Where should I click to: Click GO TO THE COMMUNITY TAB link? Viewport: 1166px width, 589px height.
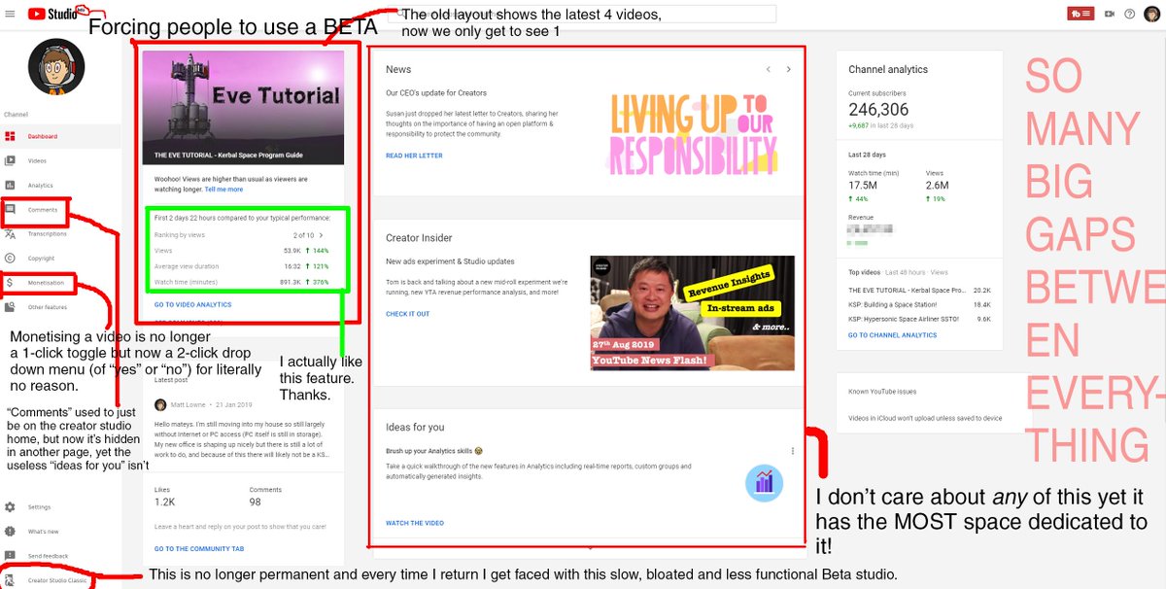[x=199, y=549]
